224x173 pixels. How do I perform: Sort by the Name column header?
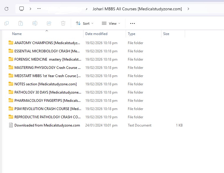[x=17, y=34]
